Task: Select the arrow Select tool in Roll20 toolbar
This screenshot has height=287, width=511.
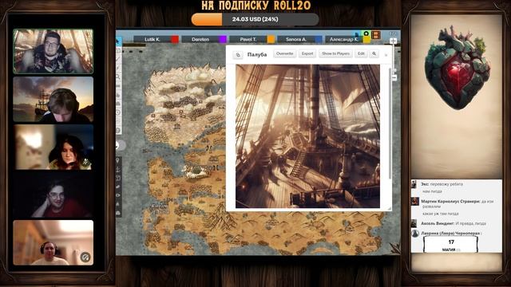Action: tap(118, 41)
